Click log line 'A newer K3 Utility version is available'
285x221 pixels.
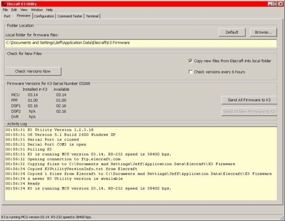coord(64,179)
